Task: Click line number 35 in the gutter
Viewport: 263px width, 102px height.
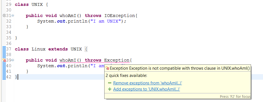Action: 9,38
